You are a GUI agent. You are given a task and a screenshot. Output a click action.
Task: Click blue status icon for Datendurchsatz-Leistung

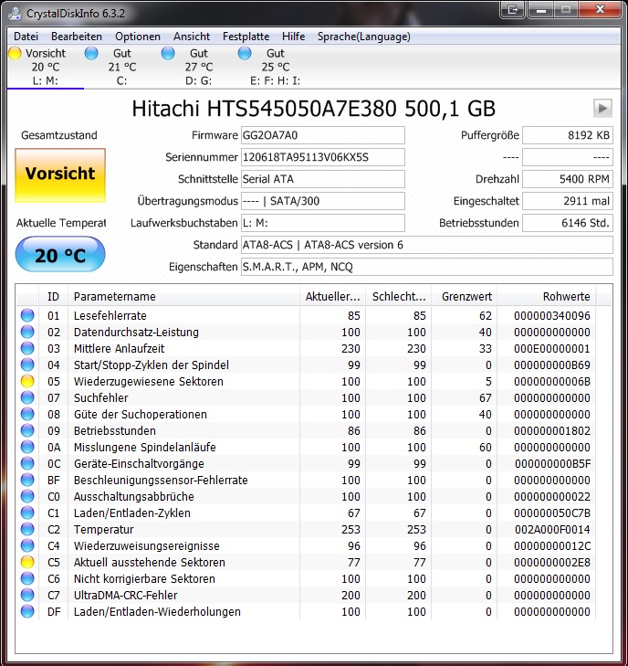click(x=27, y=332)
